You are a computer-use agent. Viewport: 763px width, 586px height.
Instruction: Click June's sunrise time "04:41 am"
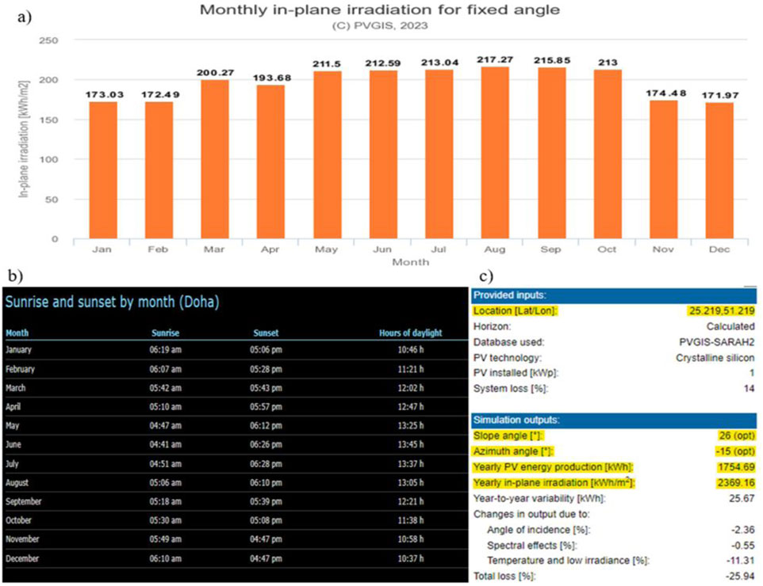tap(166, 444)
